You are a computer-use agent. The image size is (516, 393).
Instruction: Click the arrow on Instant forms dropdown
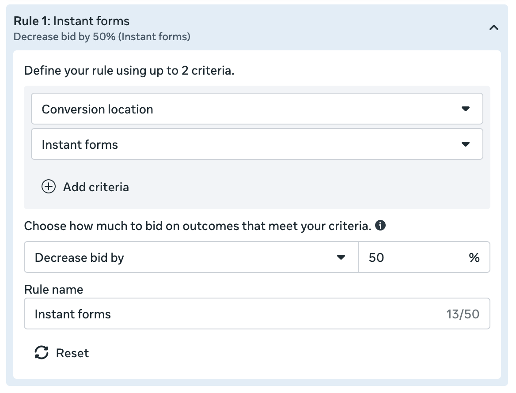pyautogui.click(x=465, y=144)
